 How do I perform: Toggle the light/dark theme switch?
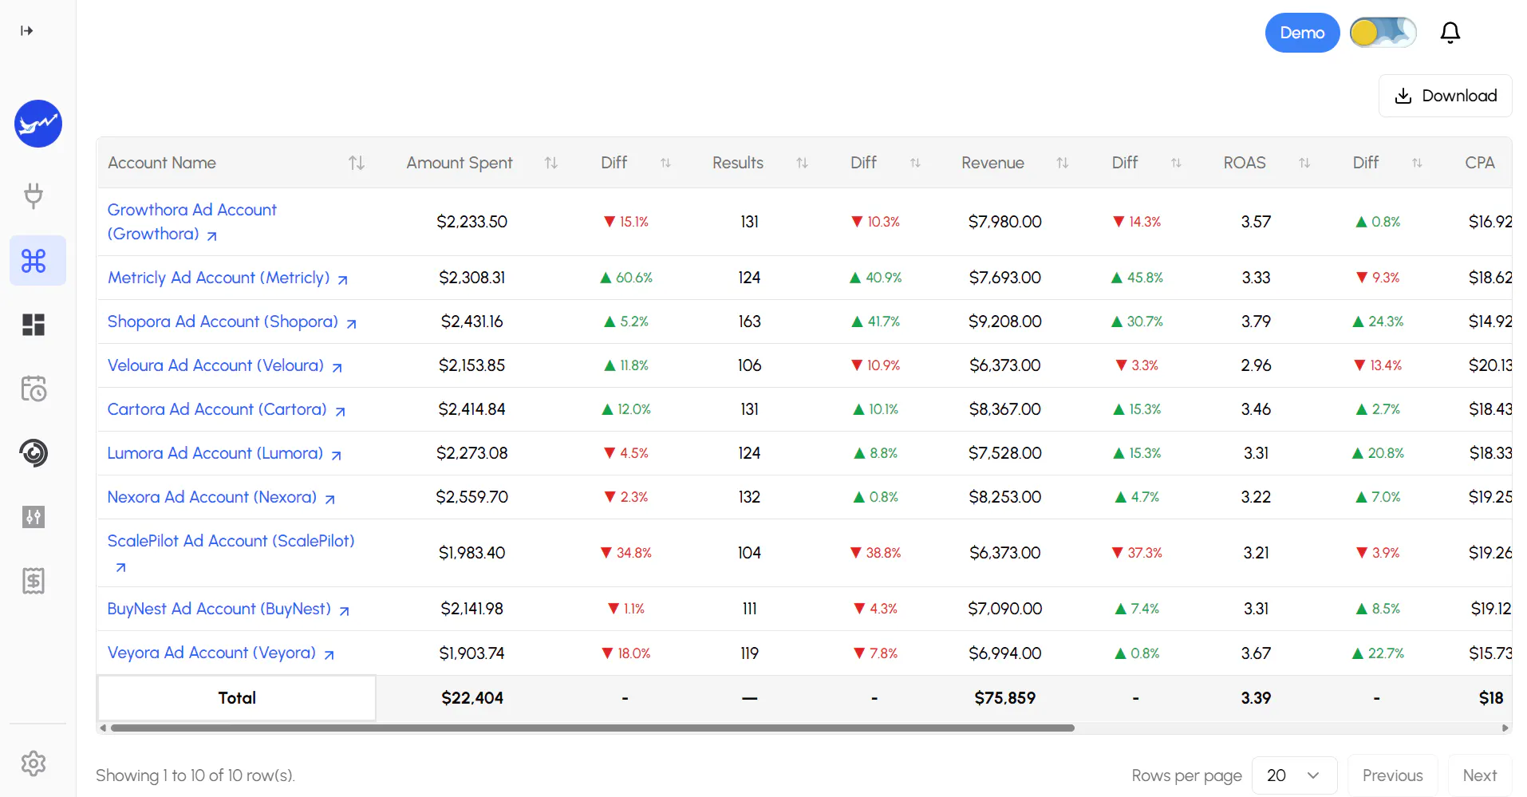tap(1383, 33)
